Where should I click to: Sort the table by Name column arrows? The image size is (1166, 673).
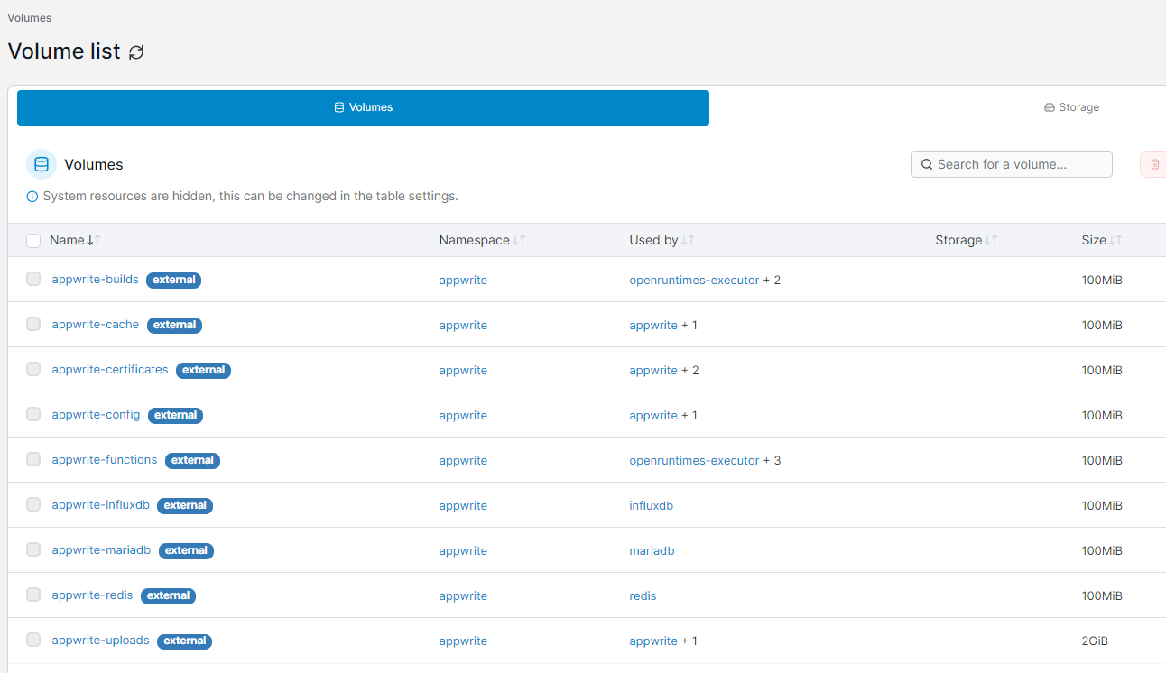94,240
